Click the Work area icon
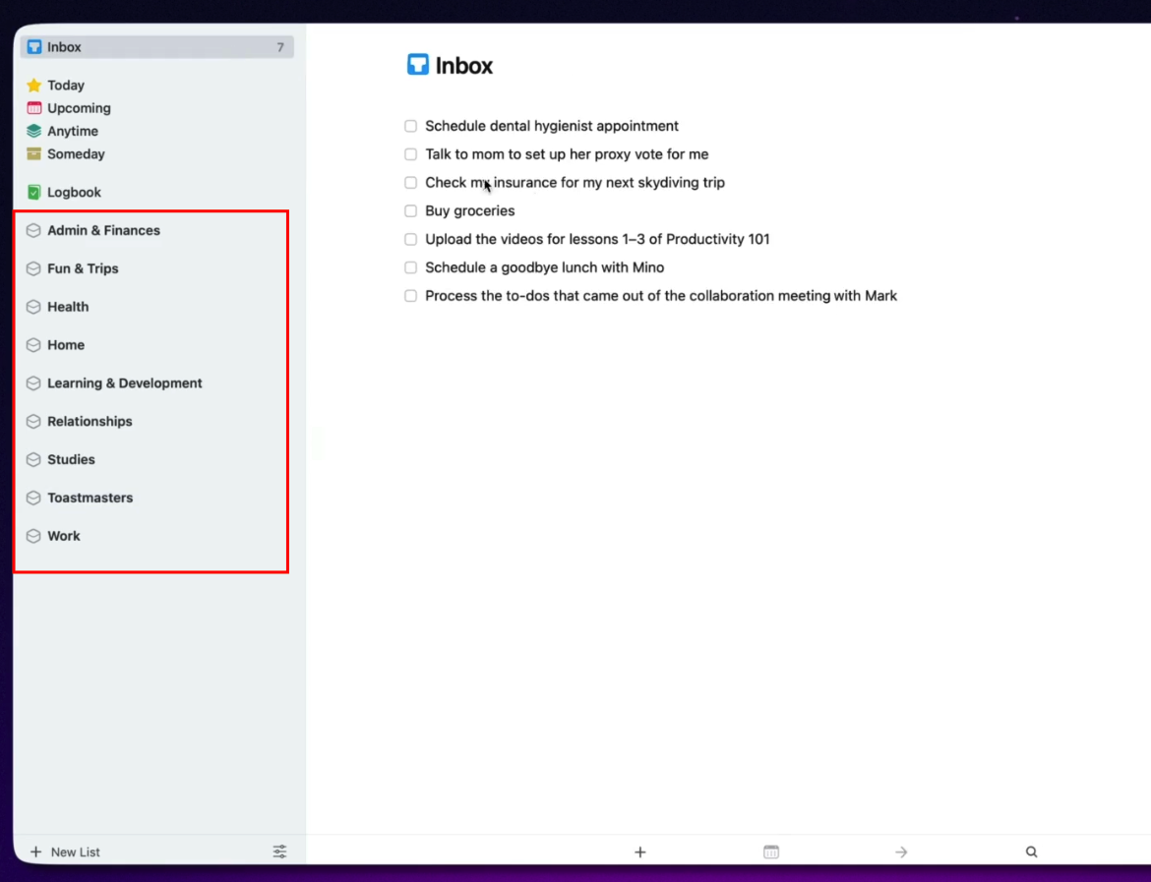Viewport: 1151px width, 882px height. tap(33, 536)
